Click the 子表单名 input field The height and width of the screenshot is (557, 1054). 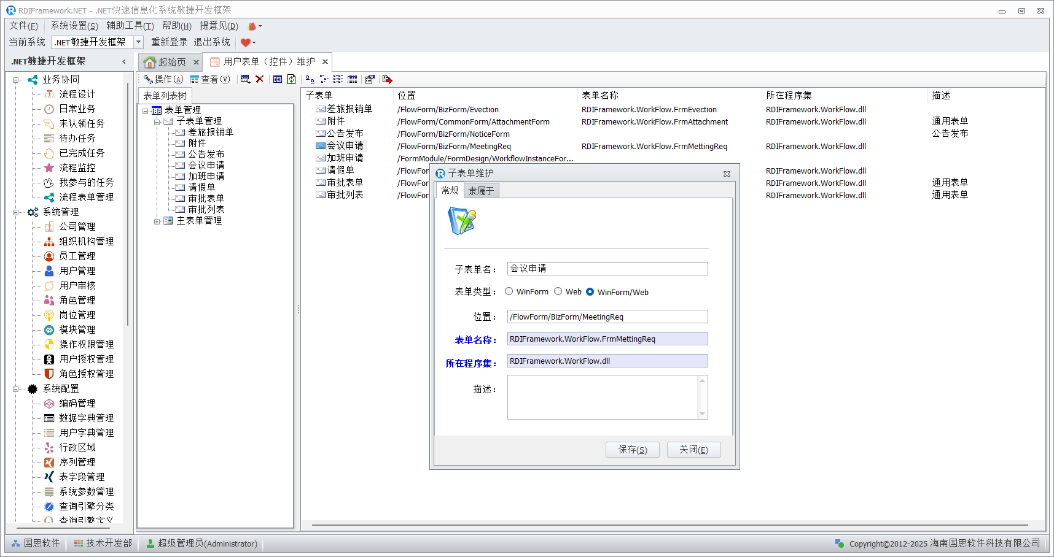pos(607,269)
